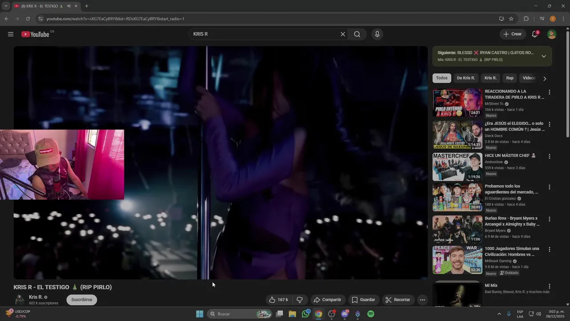Select the Todos filter chip
570x321 pixels.
click(x=442, y=78)
